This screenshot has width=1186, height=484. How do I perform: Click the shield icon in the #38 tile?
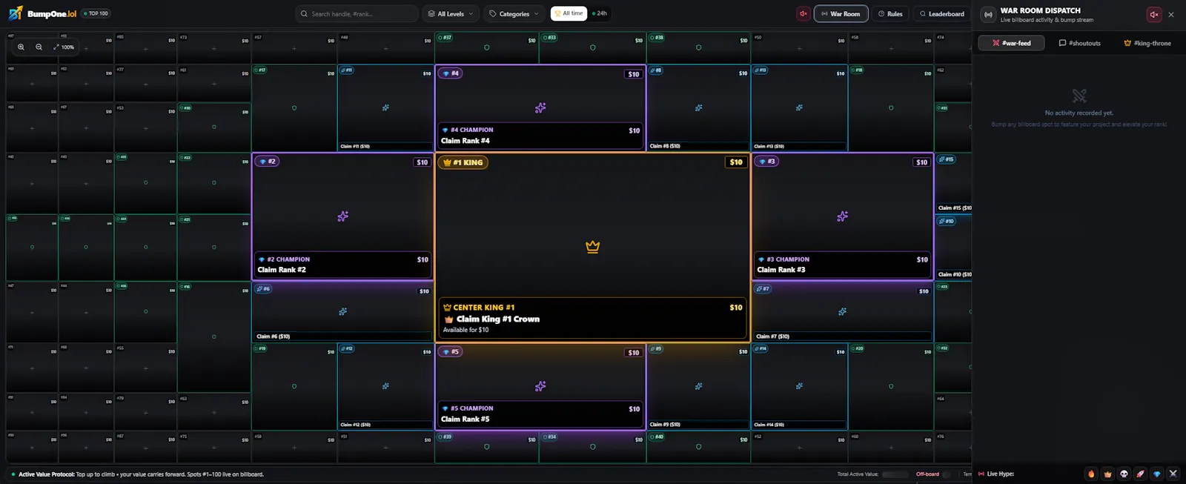pos(698,47)
